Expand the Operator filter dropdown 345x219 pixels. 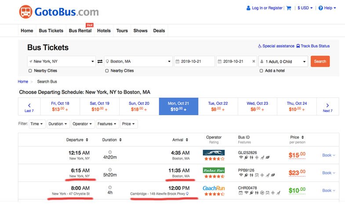(83, 124)
